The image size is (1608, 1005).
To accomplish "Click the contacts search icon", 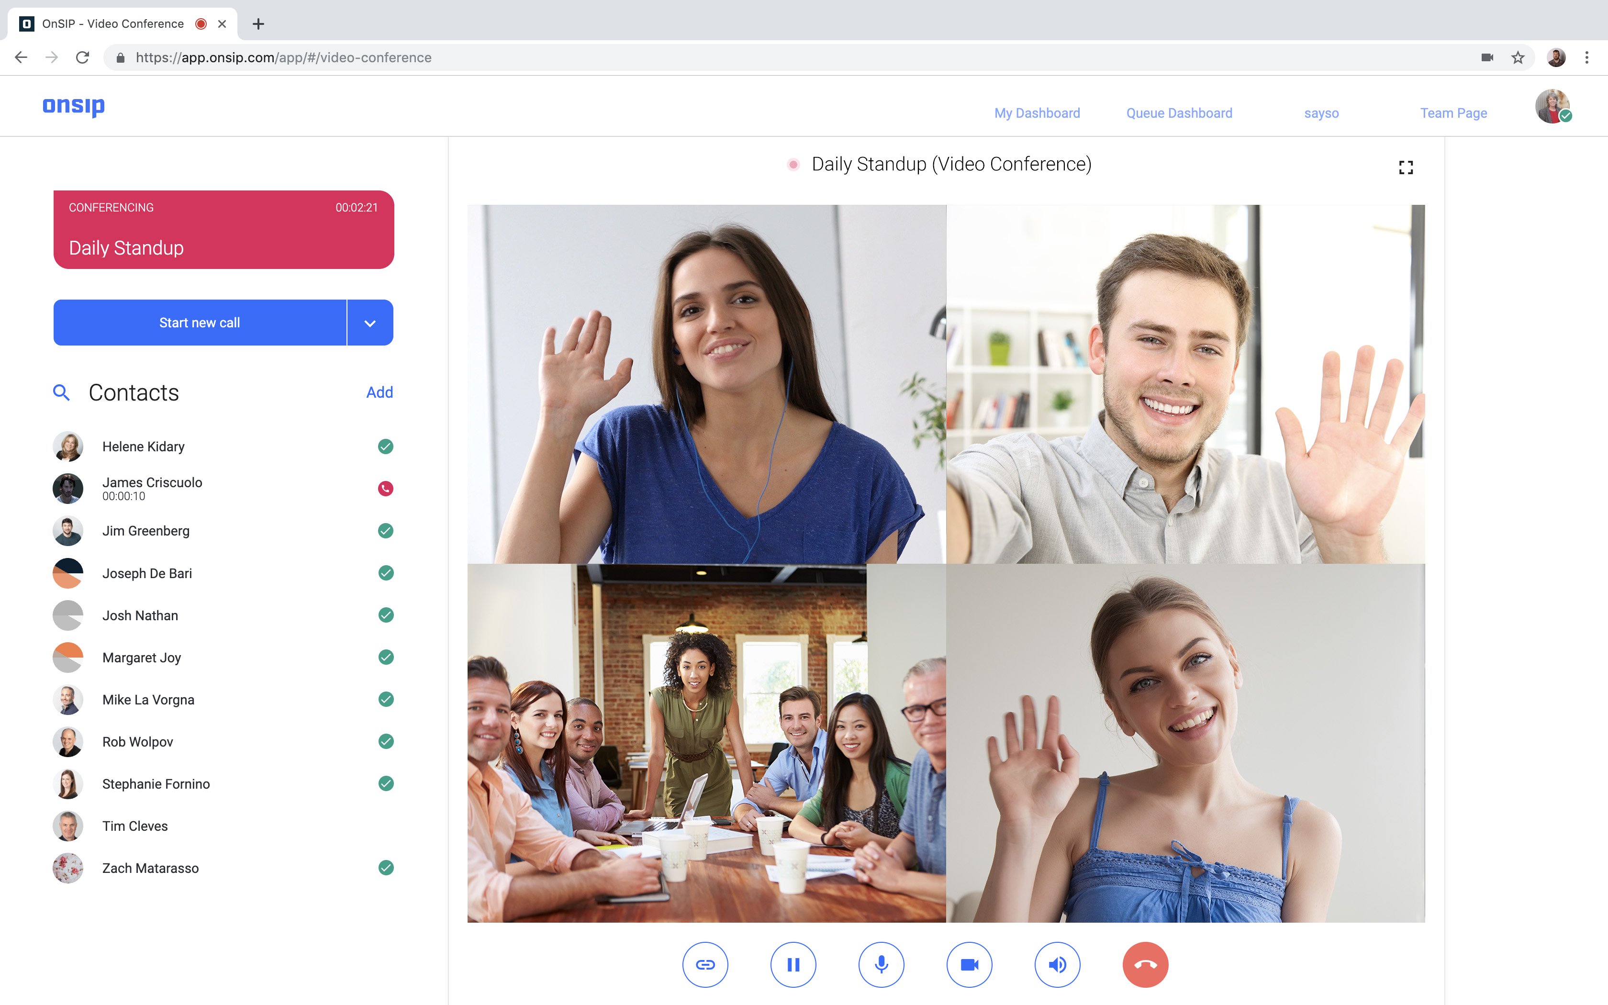I will tap(61, 392).
